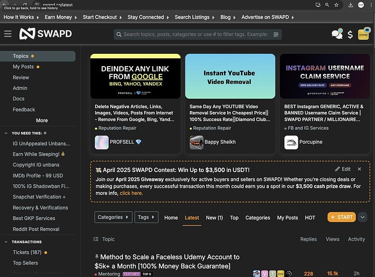Click Mentoring category tag
Viewport: 375px width, 277px height.
pos(108,274)
